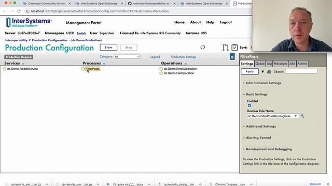The image size is (332, 186).
Task: Click the add icon next to Services
Action: point(23,64)
